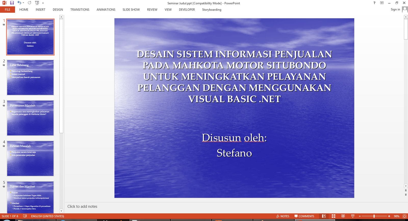Screen dimensions: 408x221
Task: Start slideshow from beginning via toolbar icon
Action: coord(37,3)
